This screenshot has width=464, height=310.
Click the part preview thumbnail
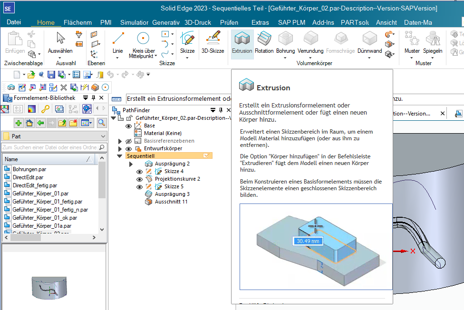tap(49, 288)
